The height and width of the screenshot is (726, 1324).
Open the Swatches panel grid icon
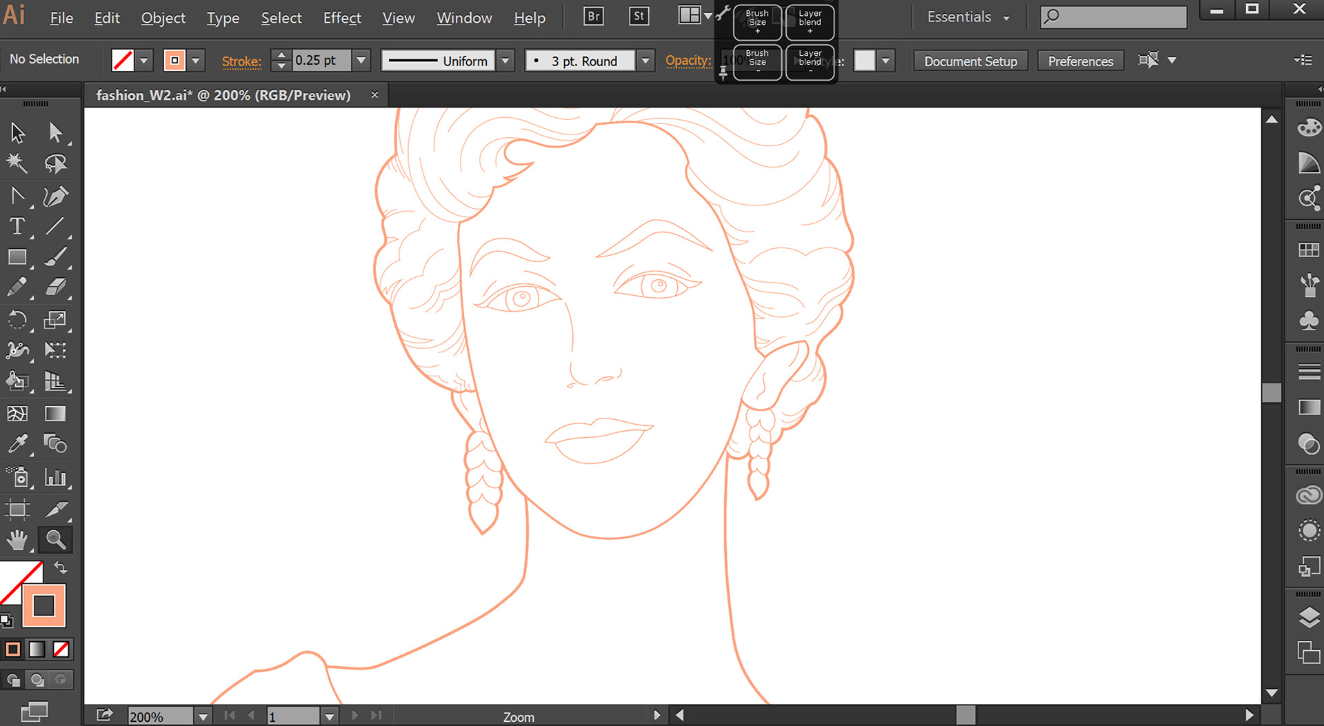click(x=1309, y=250)
